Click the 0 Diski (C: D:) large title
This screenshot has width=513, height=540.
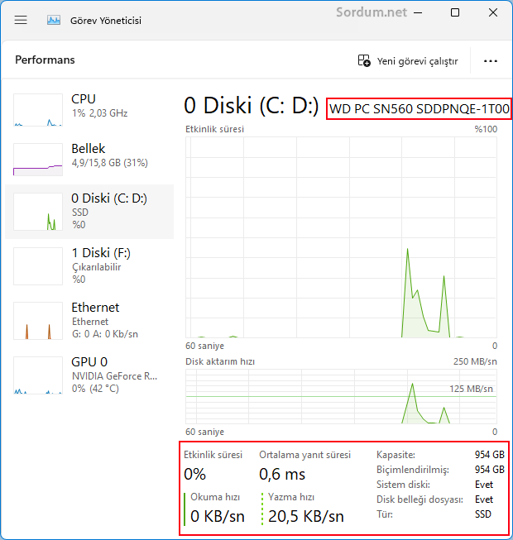tap(252, 105)
